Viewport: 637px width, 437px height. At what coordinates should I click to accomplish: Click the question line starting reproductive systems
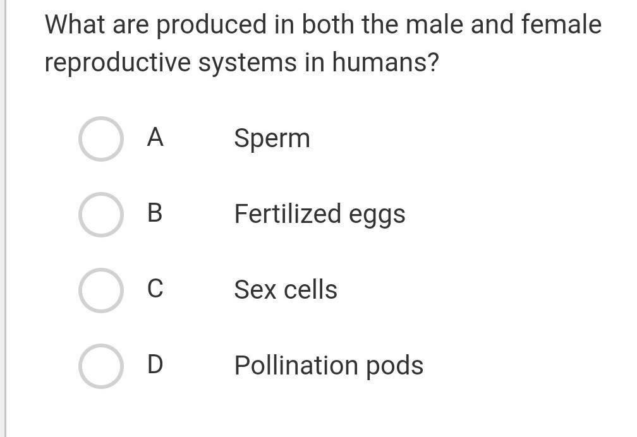pyautogui.click(x=241, y=63)
